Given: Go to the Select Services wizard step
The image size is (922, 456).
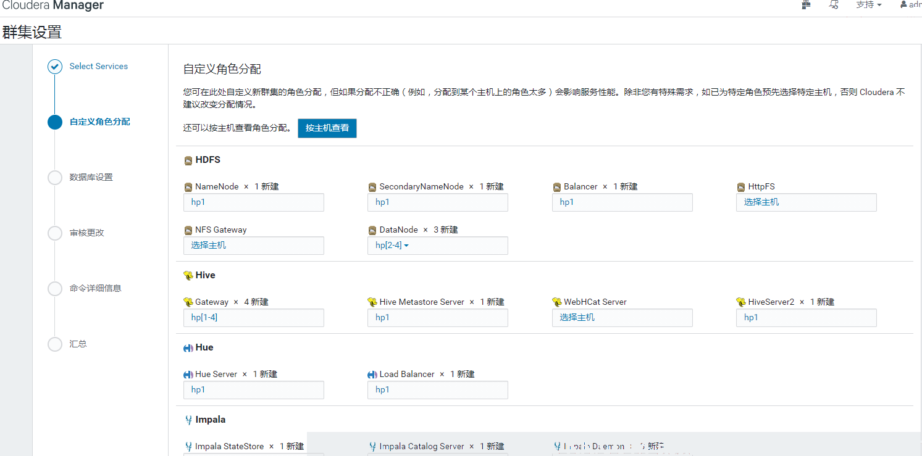Looking at the screenshot, I should coord(99,66).
